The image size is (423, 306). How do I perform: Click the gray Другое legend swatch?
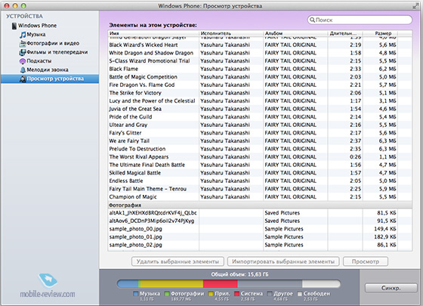point(270,294)
